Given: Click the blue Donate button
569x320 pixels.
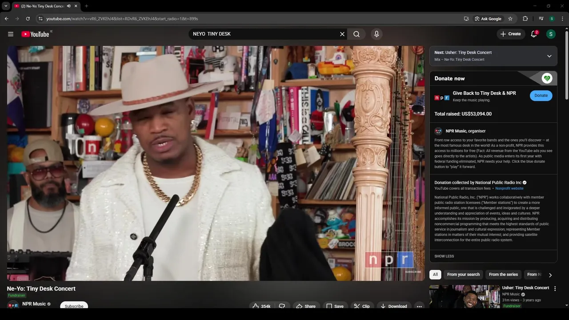Looking at the screenshot, I should pos(541,96).
